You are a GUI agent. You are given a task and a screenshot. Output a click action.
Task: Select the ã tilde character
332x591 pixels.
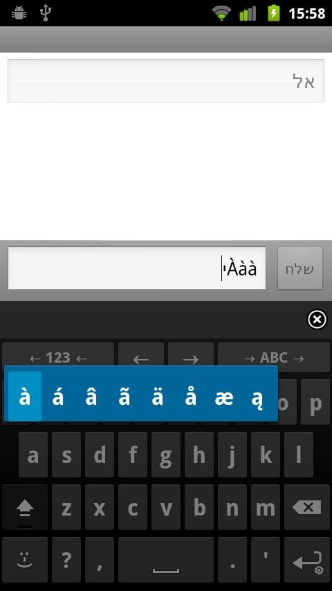tap(124, 397)
